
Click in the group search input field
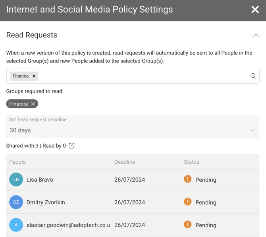[143, 76]
